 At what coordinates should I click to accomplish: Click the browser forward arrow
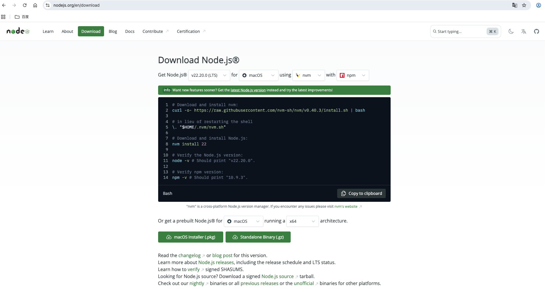pyautogui.click(x=14, y=5)
